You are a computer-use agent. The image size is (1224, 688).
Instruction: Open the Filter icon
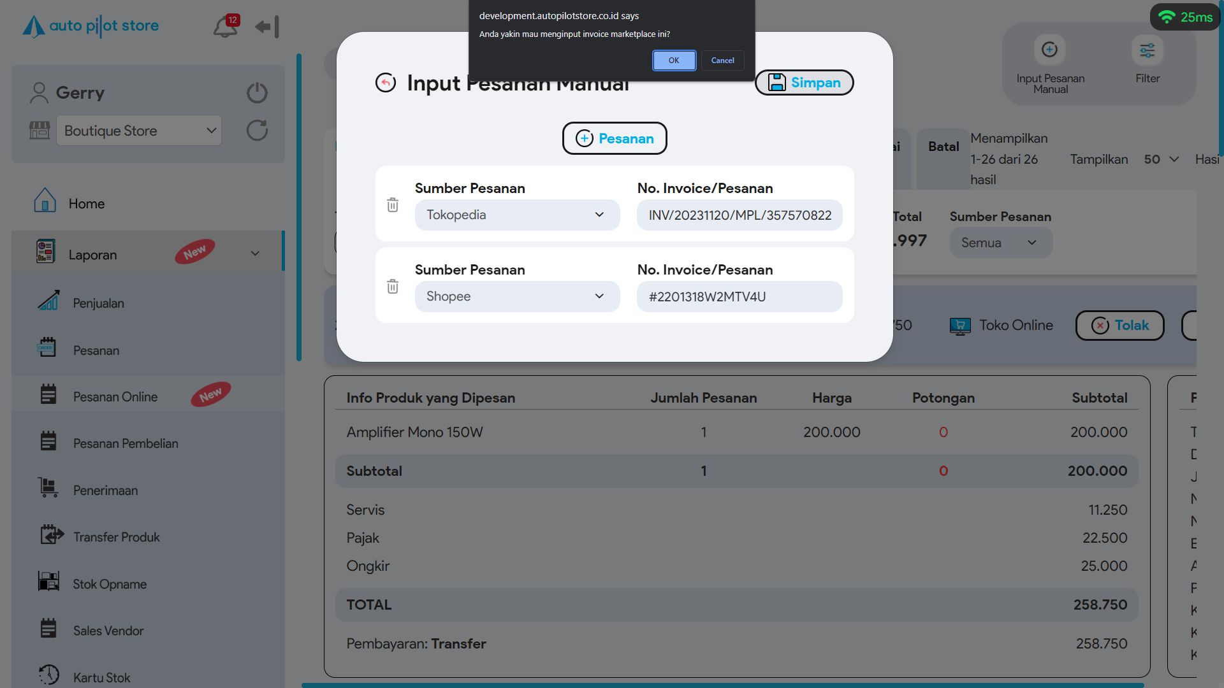click(x=1147, y=50)
